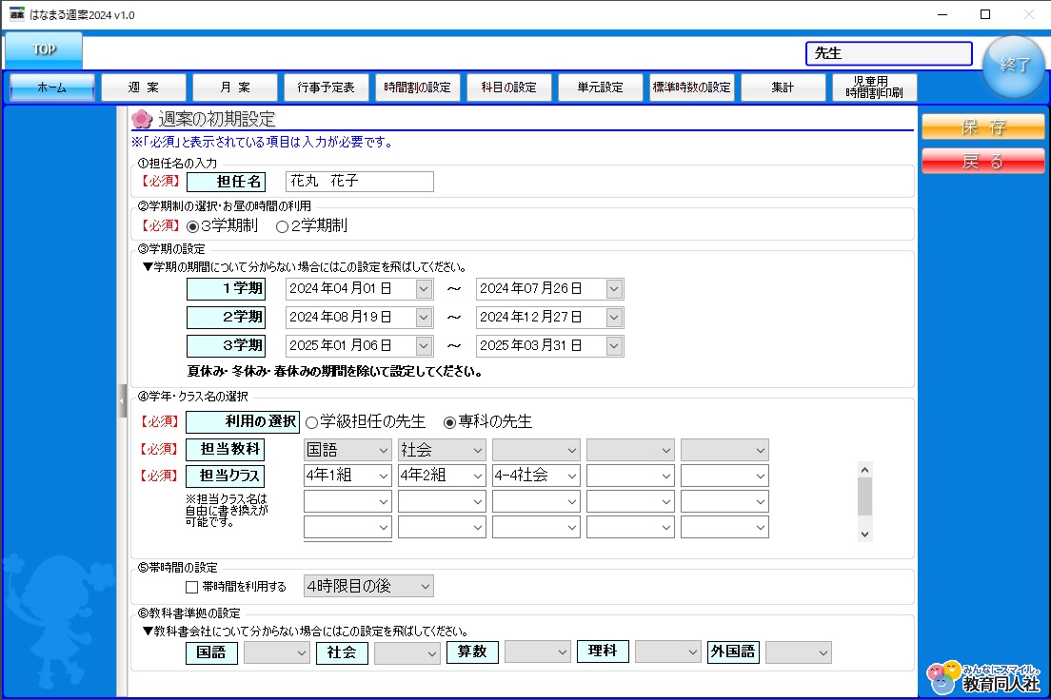
Task: Maximize the はなまる週案 window
Action: (x=984, y=14)
